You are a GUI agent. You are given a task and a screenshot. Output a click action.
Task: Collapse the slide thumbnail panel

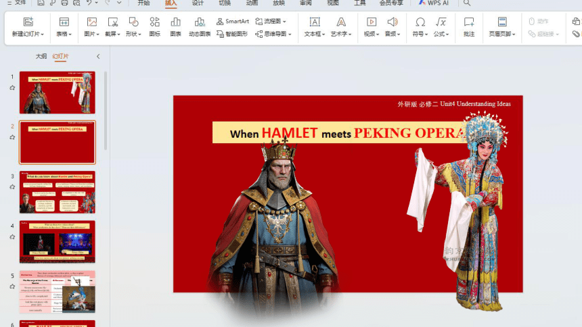point(98,56)
